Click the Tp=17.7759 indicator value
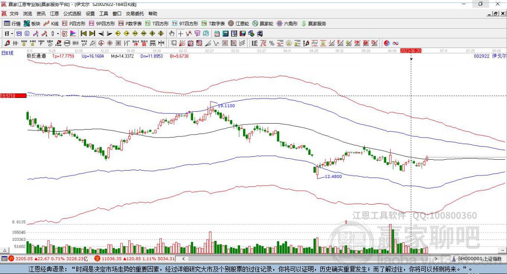 pos(63,56)
